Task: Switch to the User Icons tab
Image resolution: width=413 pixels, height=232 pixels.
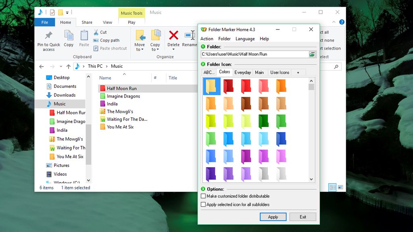Action: tap(280, 72)
